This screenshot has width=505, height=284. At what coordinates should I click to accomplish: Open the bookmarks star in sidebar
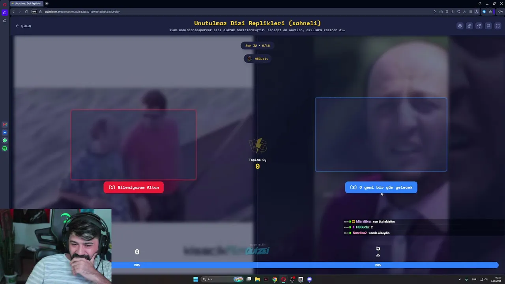[5, 21]
